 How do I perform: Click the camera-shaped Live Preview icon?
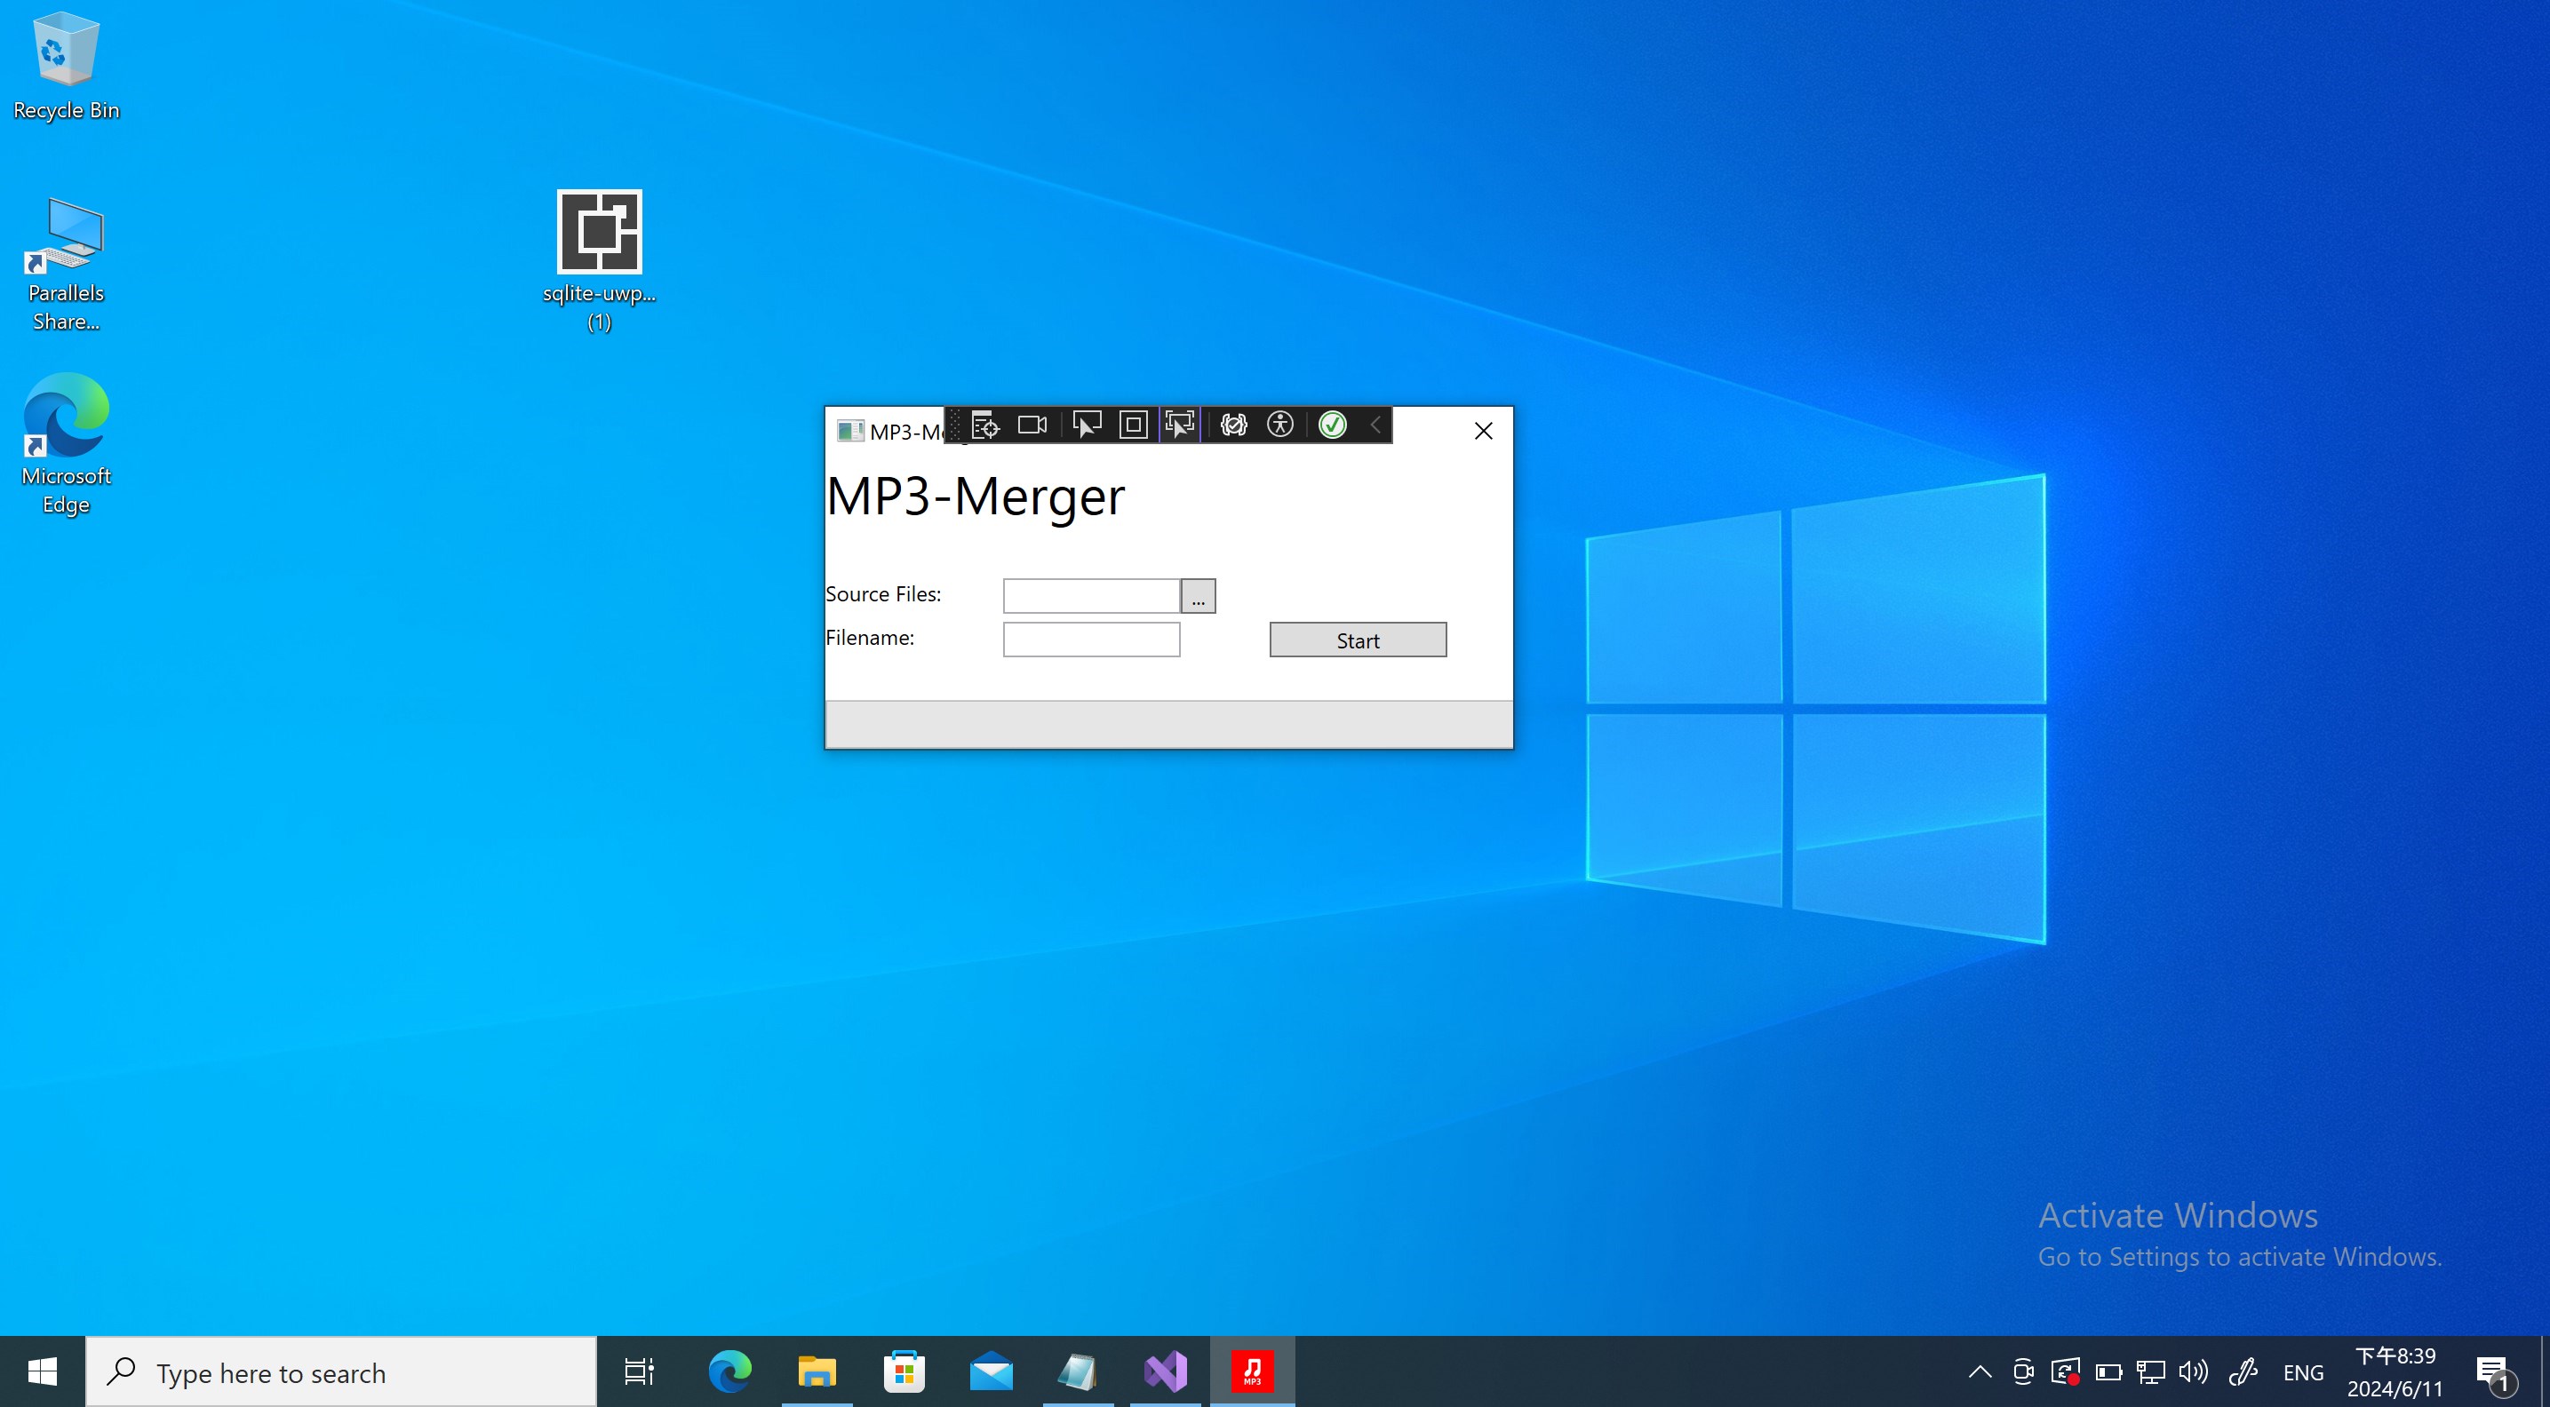[1032, 425]
